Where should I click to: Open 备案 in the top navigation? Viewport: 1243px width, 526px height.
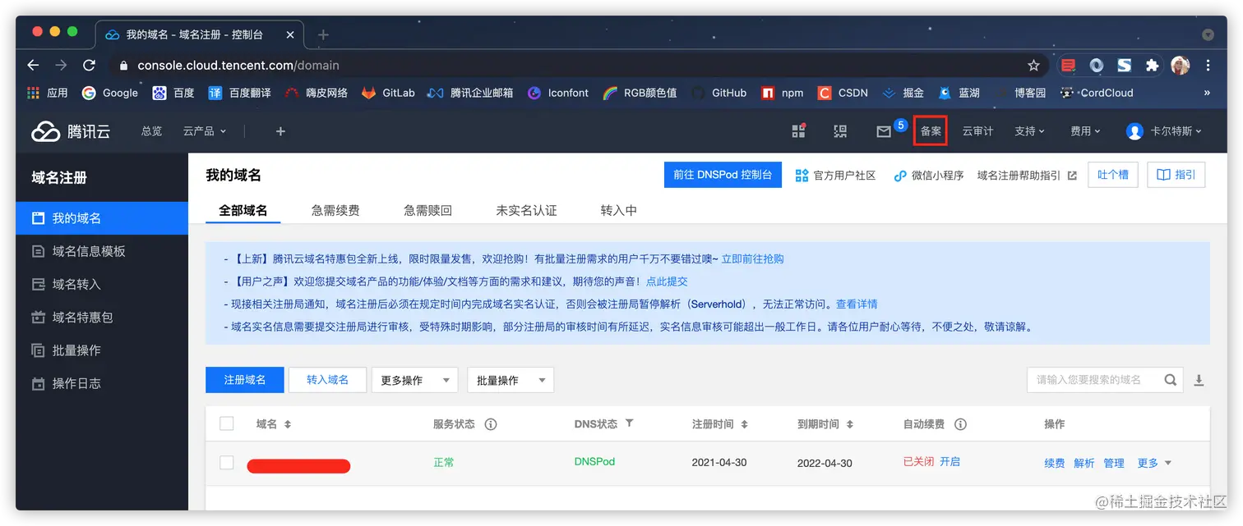(x=931, y=131)
